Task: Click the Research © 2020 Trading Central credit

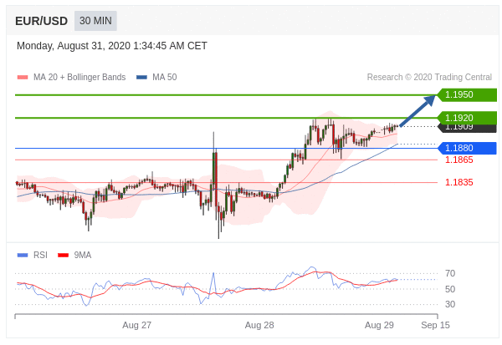Action: pyautogui.click(x=429, y=78)
